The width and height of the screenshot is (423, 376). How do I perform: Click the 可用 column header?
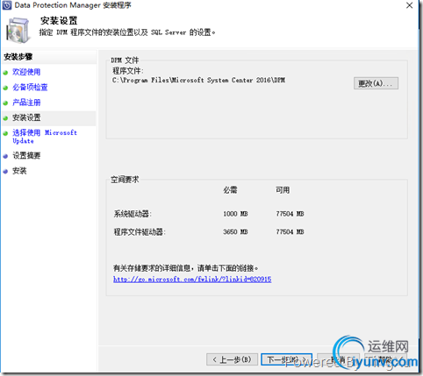(283, 190)
